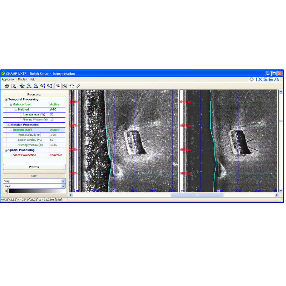Choose the zoom selection rectangle icon
Image resolution: width=286 pixels, height=286 pixels.
(x=65, y=86)
